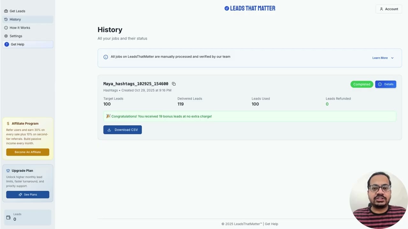The width and height of the screenshot is (408, 229).
Task: Click 'Hashtags • Created Oct 29, 2025' text
Action: (137, 90)
